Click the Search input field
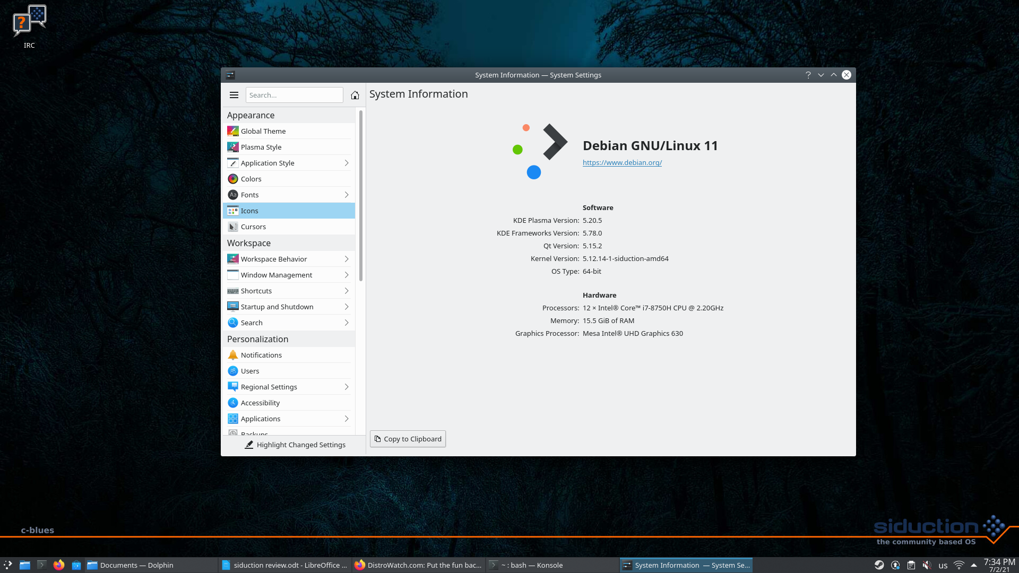 [x=294, y=94]
